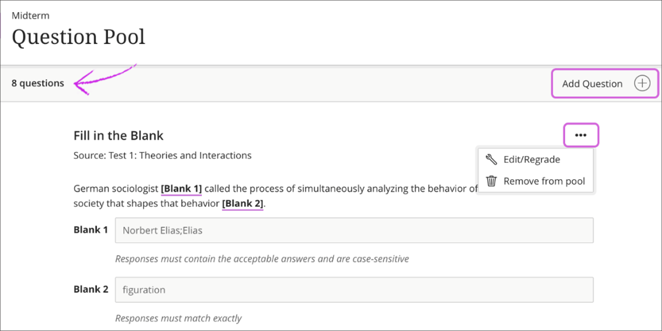The width and height of the screenshot is (662, 331).
Task: Click the Source: Test 1 line
Action: (x=162, y=155)
